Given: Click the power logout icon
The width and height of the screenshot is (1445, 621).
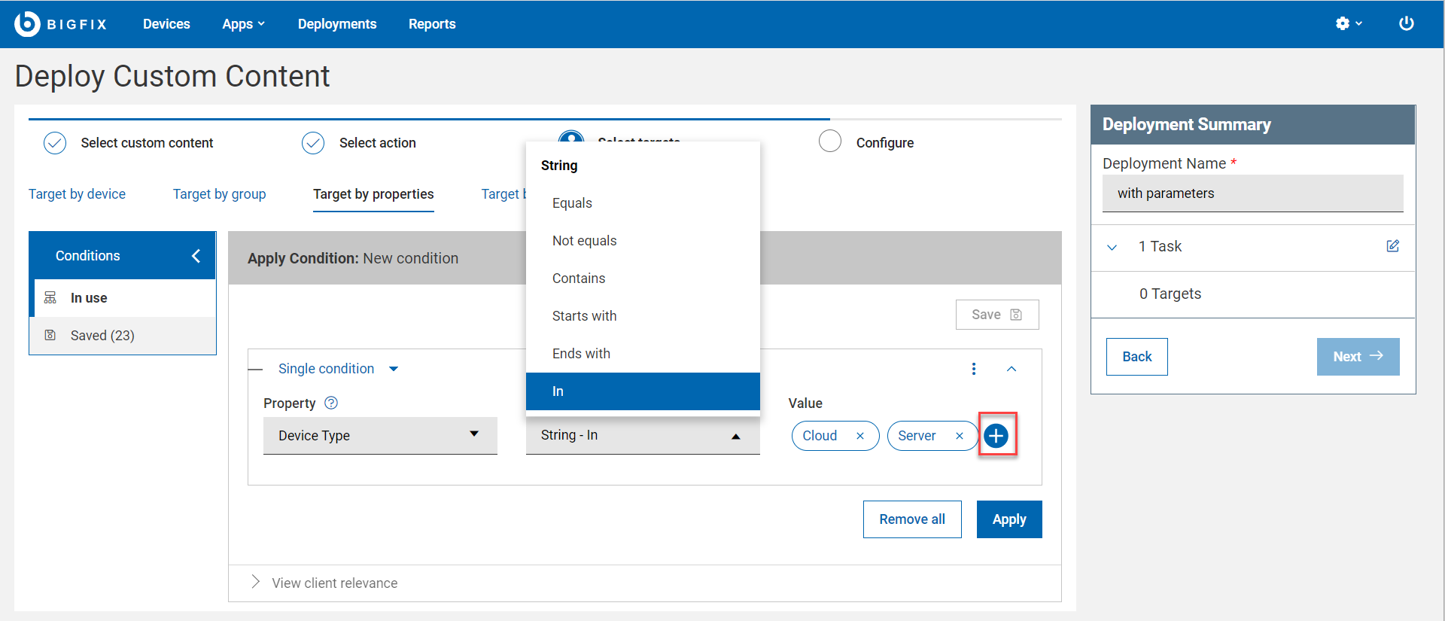Looking at the screenshot, I should pyautogui.click(x=1406, y=23).
